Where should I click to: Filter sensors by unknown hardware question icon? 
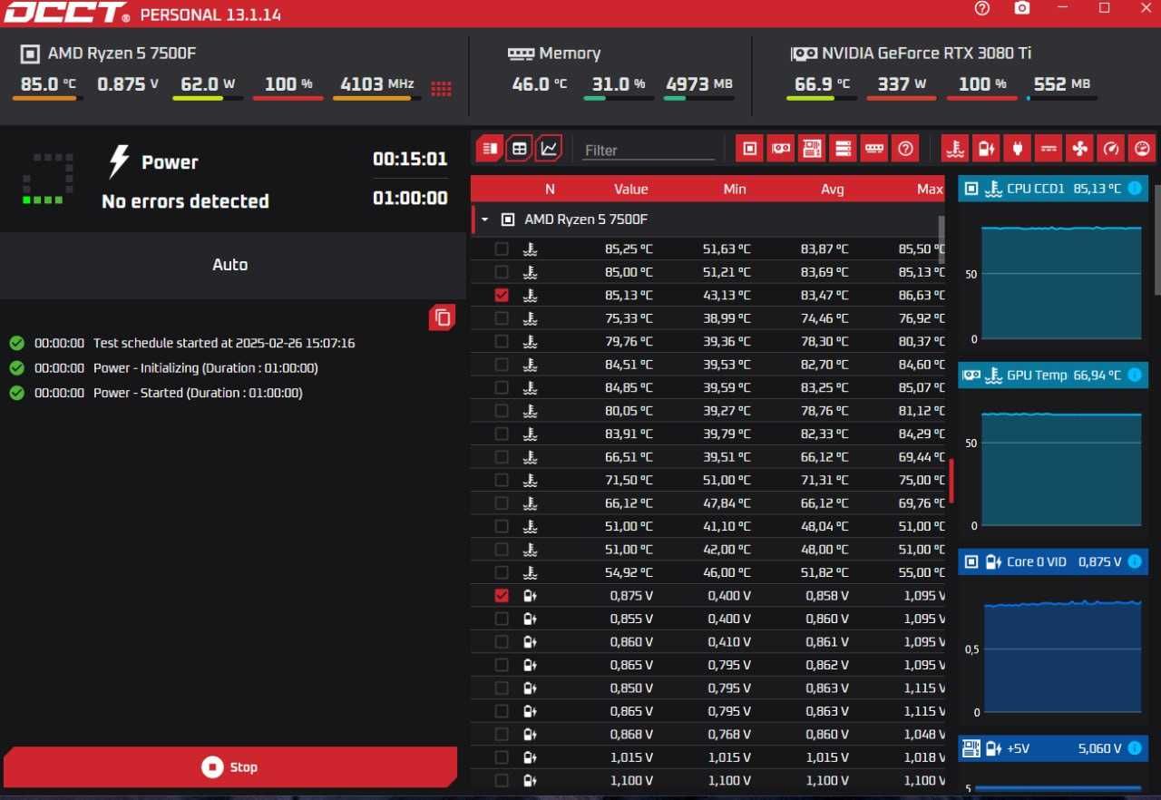pyautogui.click(x=905, y=149)
